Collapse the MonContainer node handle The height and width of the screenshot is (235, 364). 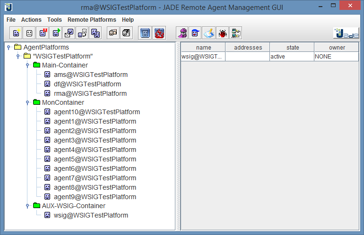[27, 102]
